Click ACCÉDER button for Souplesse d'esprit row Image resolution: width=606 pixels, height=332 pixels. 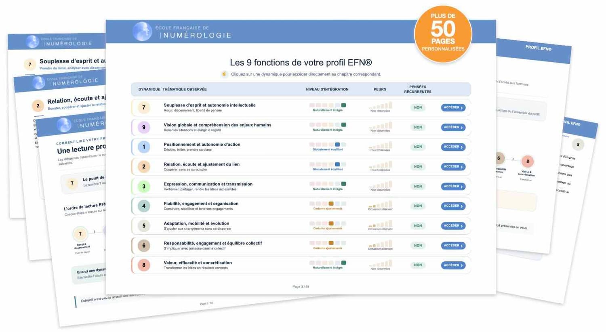[453, 107]
